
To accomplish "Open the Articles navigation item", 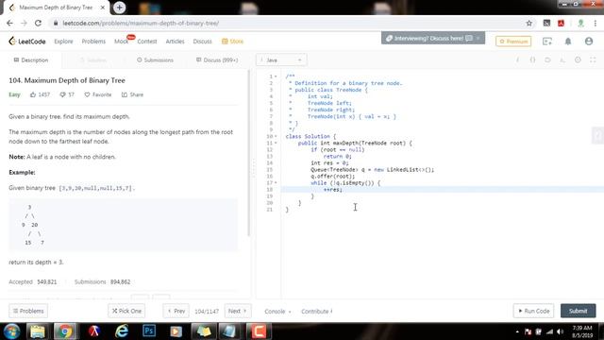I will pyautogui.click(x=175, y=42).
